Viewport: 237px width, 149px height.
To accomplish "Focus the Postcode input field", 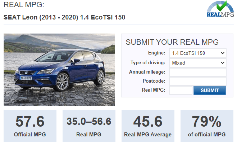I will (x=198, y=81).
